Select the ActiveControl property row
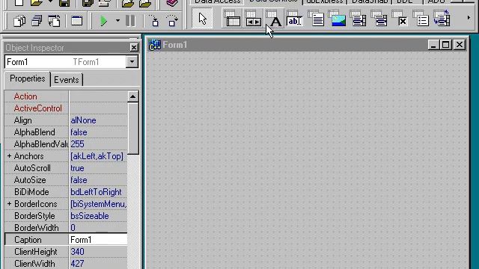Viewport: 479px width, 269px height. tap(66, 108)
